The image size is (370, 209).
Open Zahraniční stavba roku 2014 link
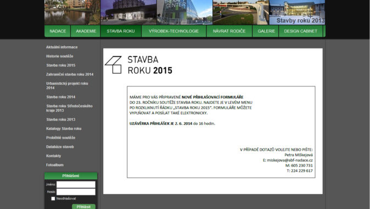coord(70,74)
